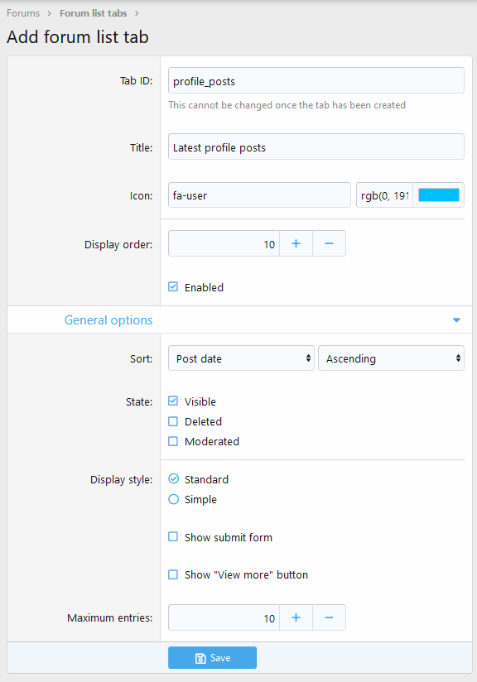Increase display order with plus icon
This screenshot has height=682, width=477.
(296, 243)
